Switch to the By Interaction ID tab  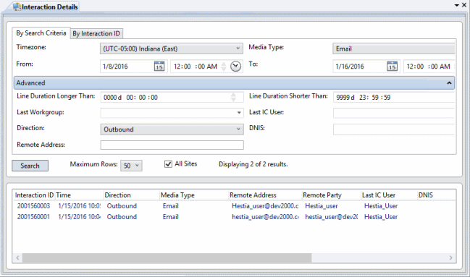tap(96, 33)
